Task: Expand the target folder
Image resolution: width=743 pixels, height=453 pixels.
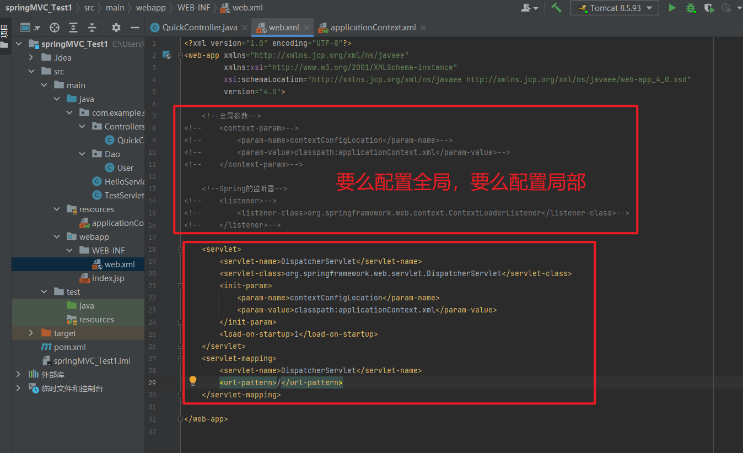Action: pos(31,333)
